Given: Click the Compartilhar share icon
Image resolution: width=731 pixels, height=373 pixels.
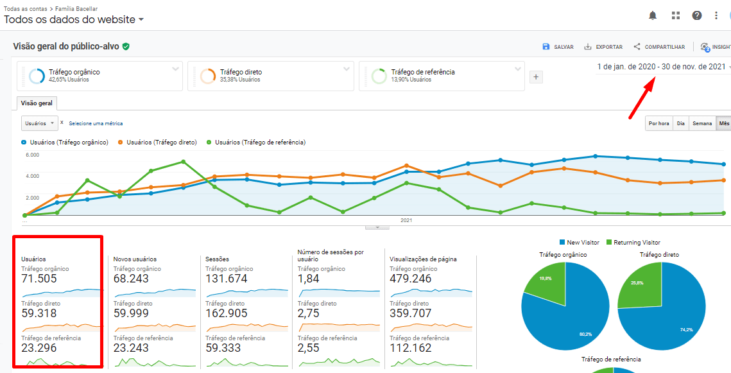Looking at the screenshot, I should tap(637, 47).
